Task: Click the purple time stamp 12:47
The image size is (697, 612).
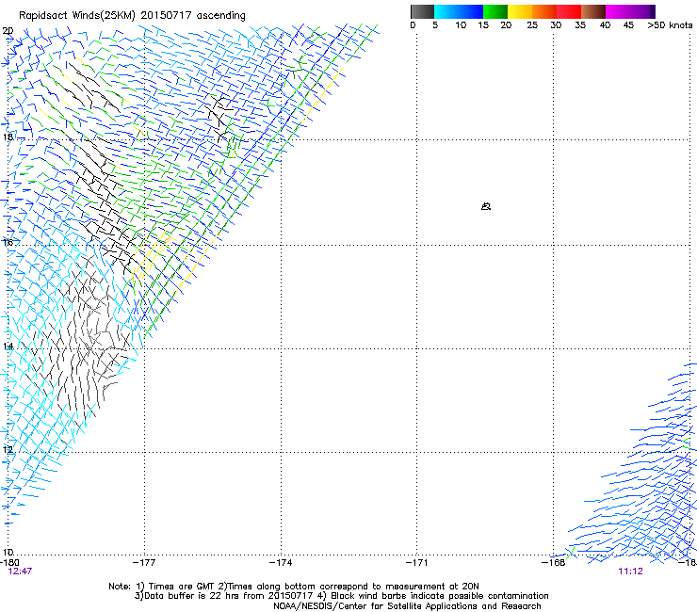Action: [x=20, y=572]
